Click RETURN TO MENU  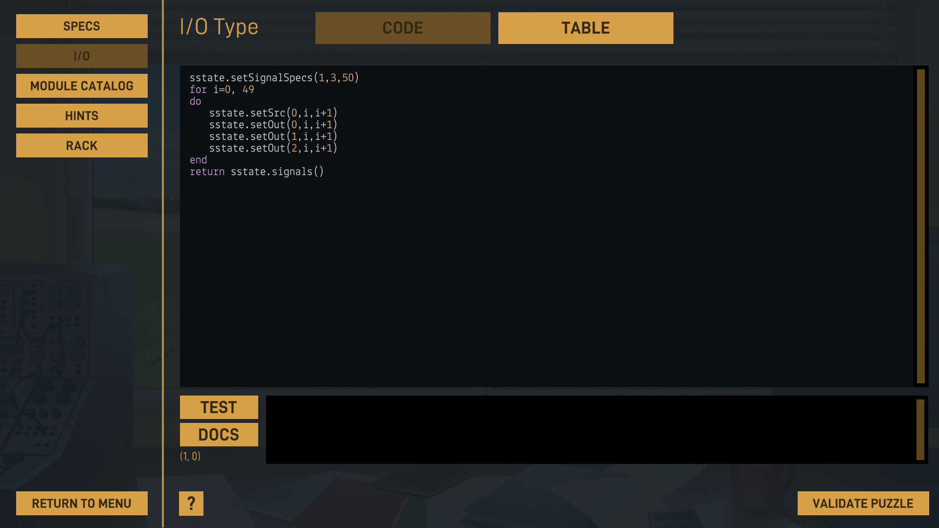point(81,503)
